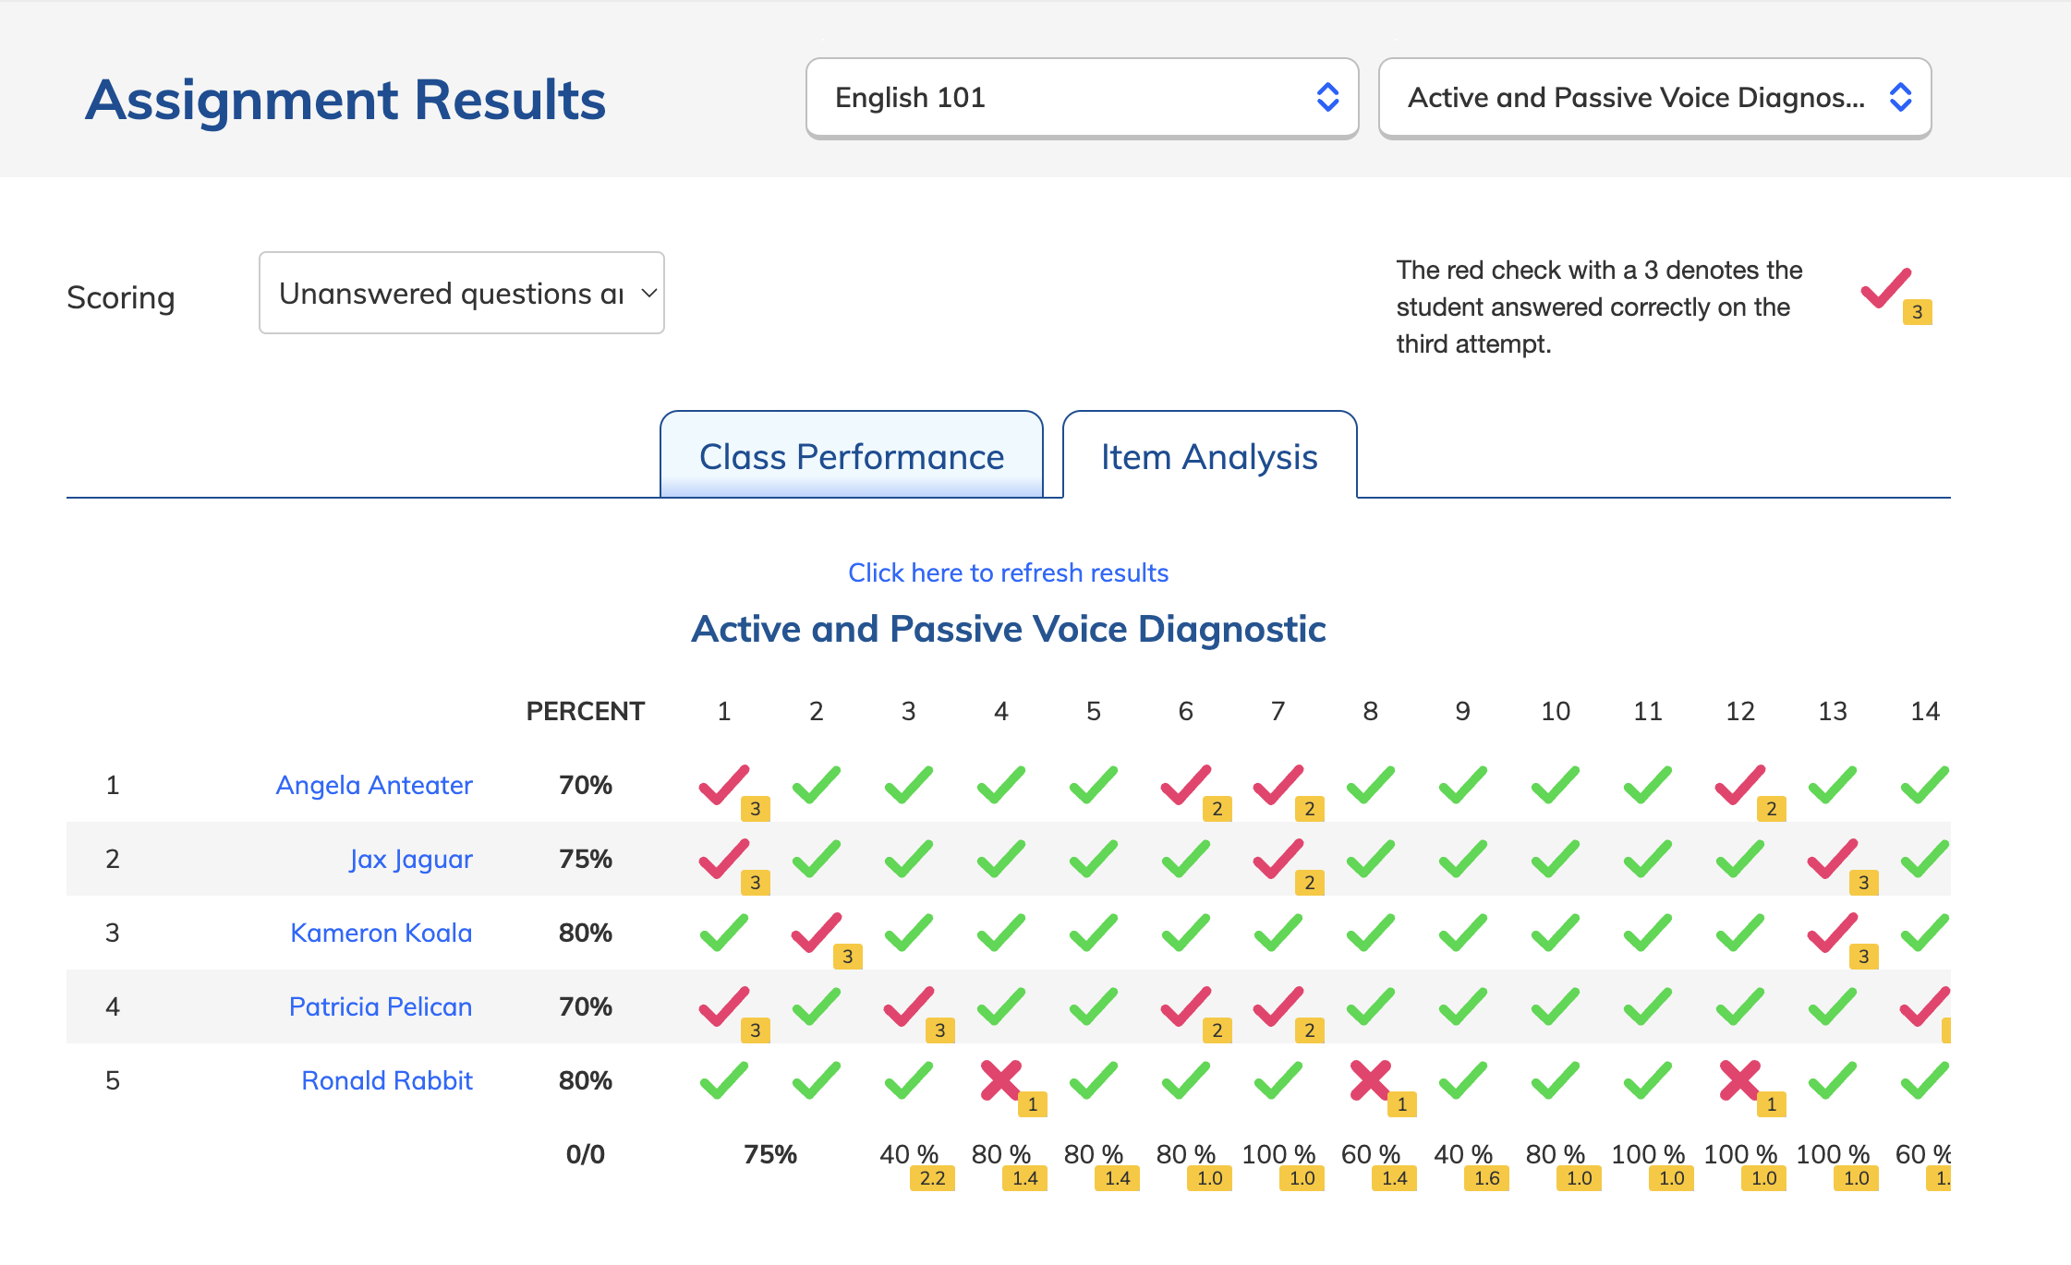
Task: Click Kameron Koala's red check for question 2
Action: (817, 933)
